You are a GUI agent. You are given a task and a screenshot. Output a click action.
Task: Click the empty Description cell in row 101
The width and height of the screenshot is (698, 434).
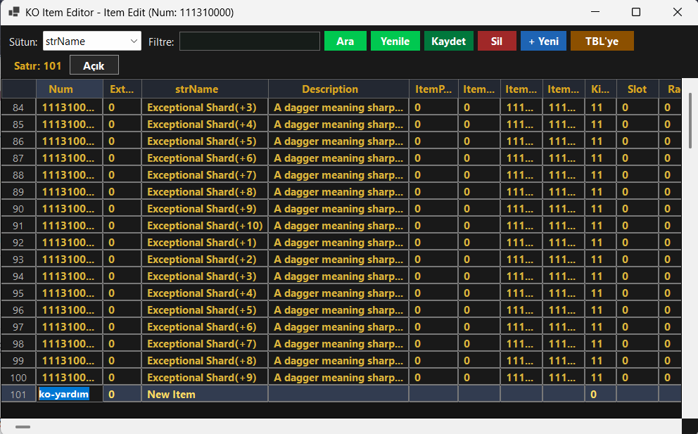pos(338,395)
